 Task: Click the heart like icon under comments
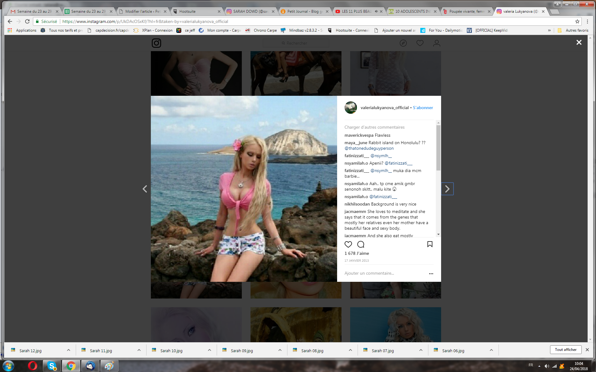tap(348, 244)
